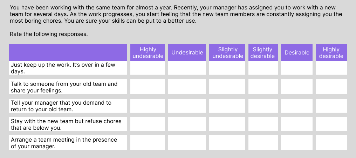Image resolution: width=356 pixels, height=158 pixels.
Task: Choose Highly desirable for 'Arrange a team meeting'
Action: pos(331,143)
